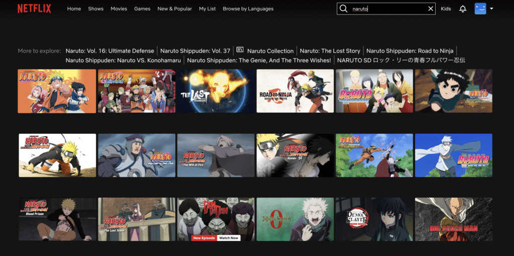
Task: Open Naruto Shippuden crouching Naruto movie thumbnail
Action: pyautogui.click(x=57, y=155)
